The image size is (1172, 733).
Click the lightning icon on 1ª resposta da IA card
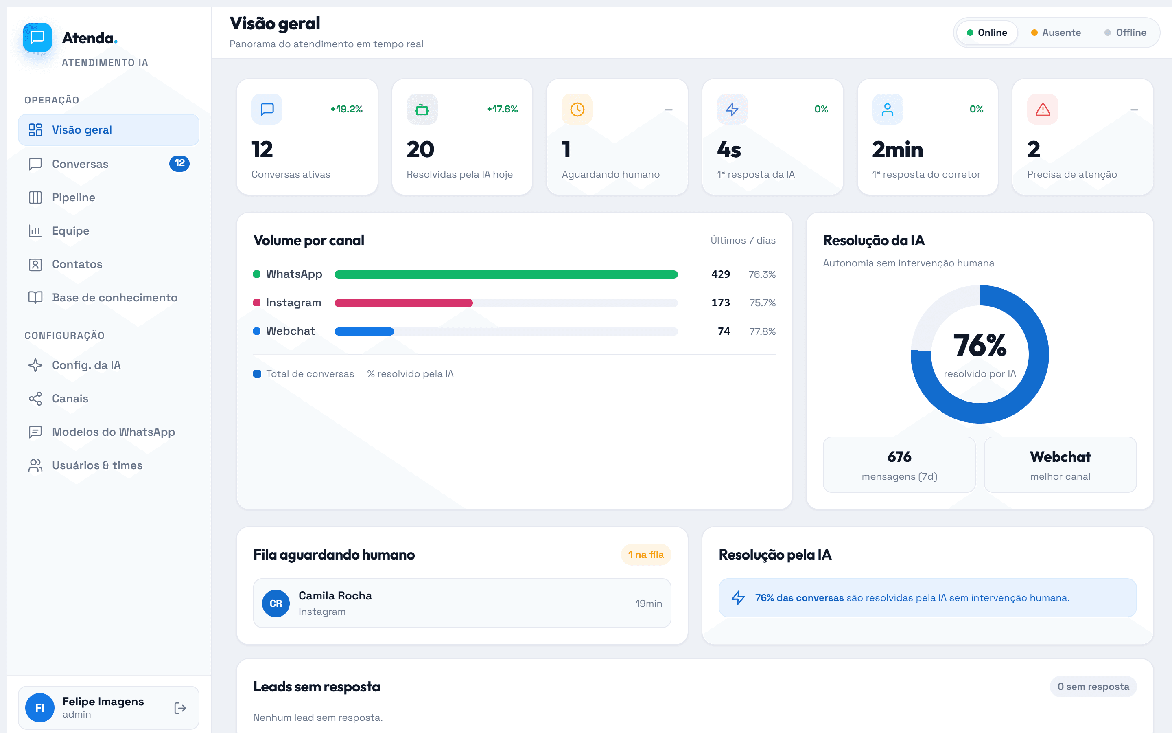[732, 109]
